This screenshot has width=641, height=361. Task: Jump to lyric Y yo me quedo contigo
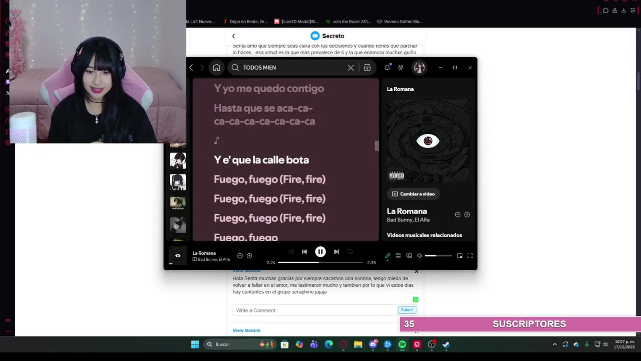[x=269, y=89]
